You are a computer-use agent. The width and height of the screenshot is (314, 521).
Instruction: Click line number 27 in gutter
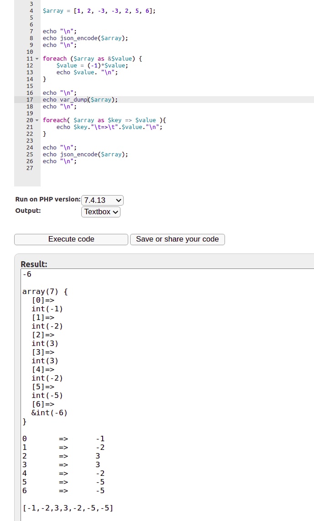click(30, 168)
